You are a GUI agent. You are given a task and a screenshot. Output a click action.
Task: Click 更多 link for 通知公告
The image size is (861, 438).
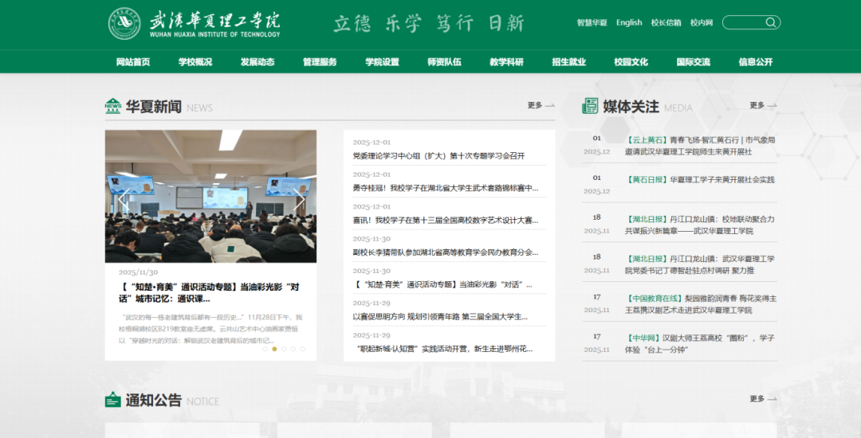(763, 399)
